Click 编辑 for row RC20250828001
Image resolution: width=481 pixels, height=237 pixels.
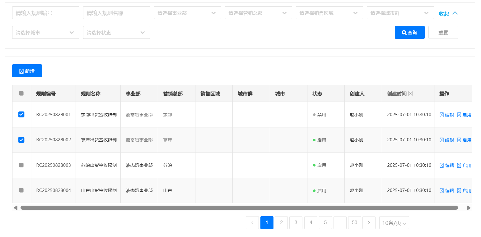click(446, 115)
